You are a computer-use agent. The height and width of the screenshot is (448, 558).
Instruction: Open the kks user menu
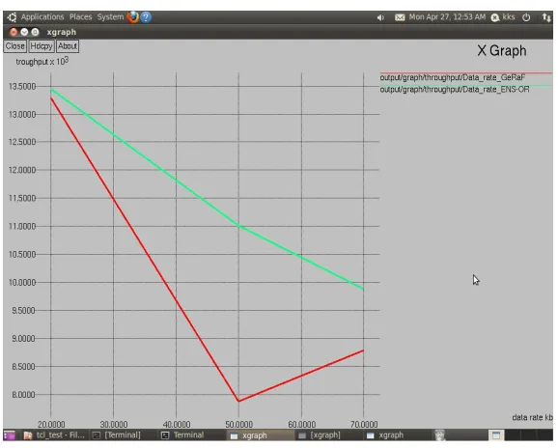click(x=509, y=16)
